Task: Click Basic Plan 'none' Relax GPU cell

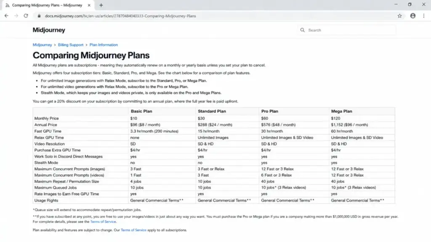Action: pos(135,138)
